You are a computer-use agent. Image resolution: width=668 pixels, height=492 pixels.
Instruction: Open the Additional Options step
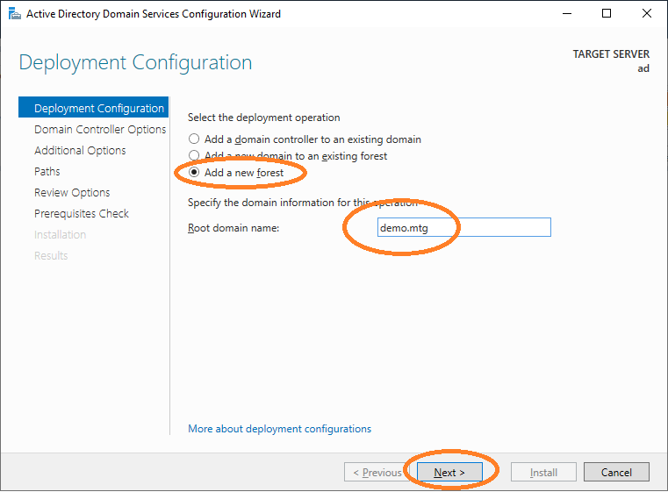(x=80, y=151)
